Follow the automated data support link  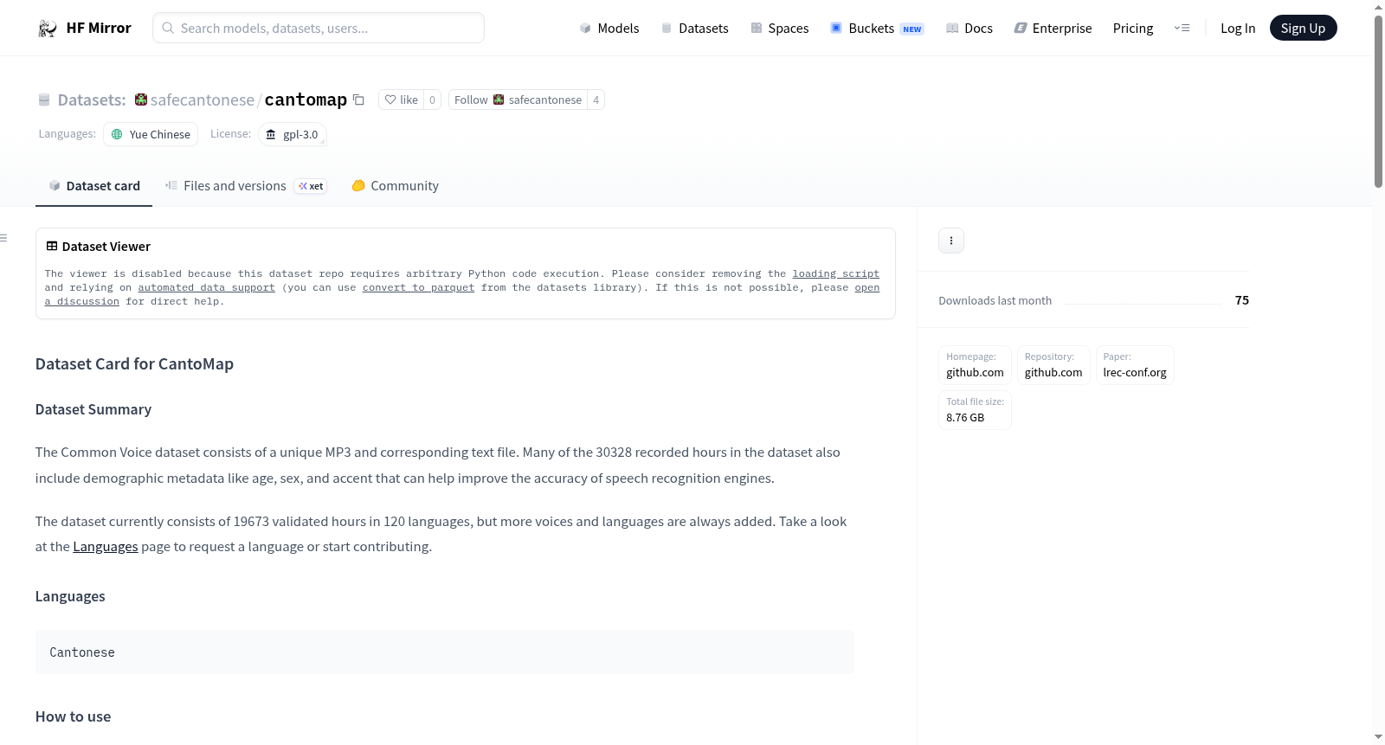(206, 287)
